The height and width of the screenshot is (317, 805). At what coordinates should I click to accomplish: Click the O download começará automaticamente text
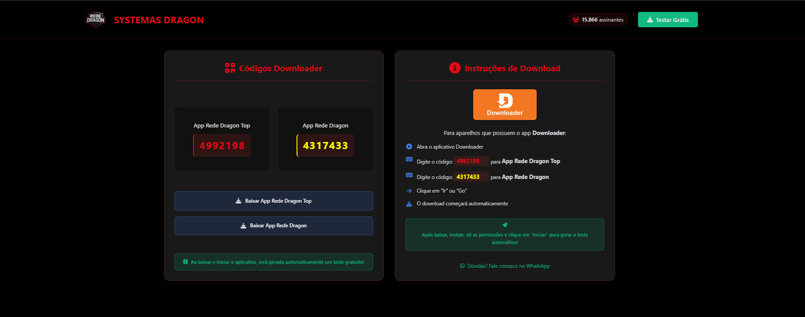click(x=462, y=204)
